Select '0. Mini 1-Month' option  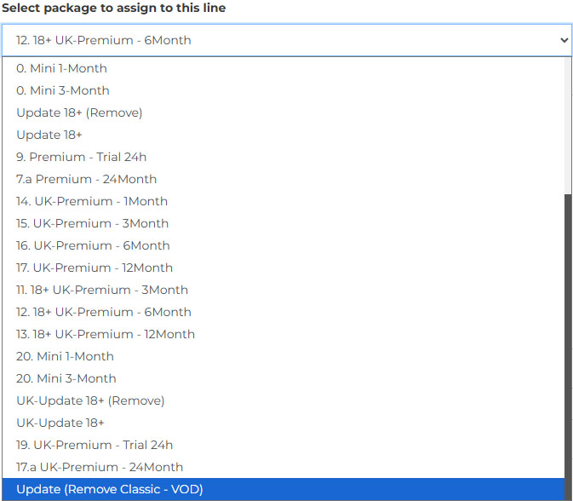[61, 68]
